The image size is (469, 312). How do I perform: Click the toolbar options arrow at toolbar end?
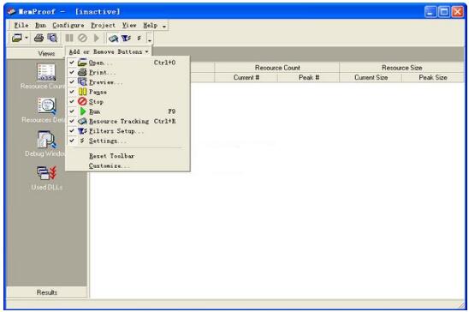150,39
